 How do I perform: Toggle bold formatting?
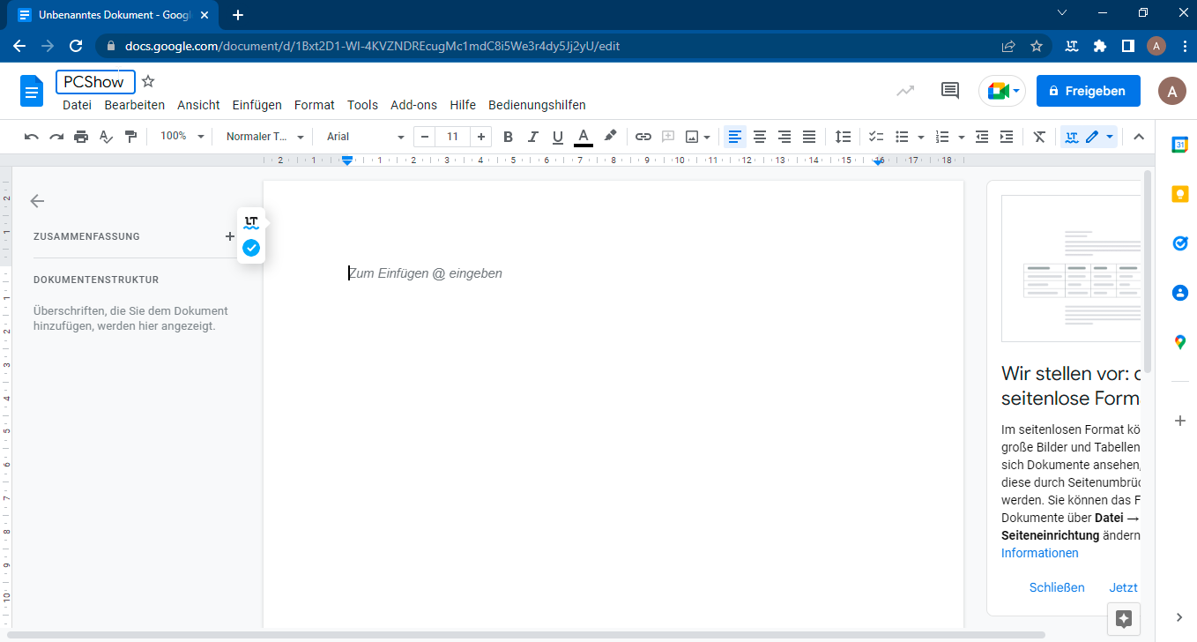point(508,137)
